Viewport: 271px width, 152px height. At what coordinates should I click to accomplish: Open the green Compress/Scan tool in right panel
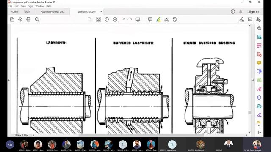tap(259, 80)
